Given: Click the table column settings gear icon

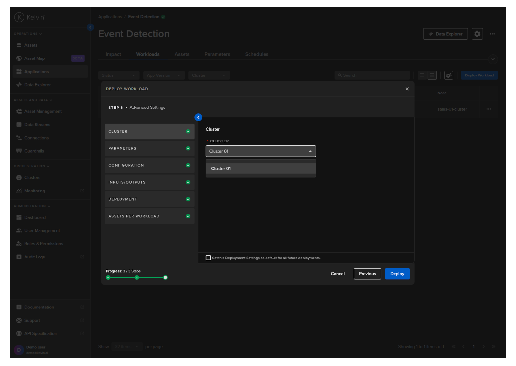Looking at the screenshot, I should tap(449, 75).
